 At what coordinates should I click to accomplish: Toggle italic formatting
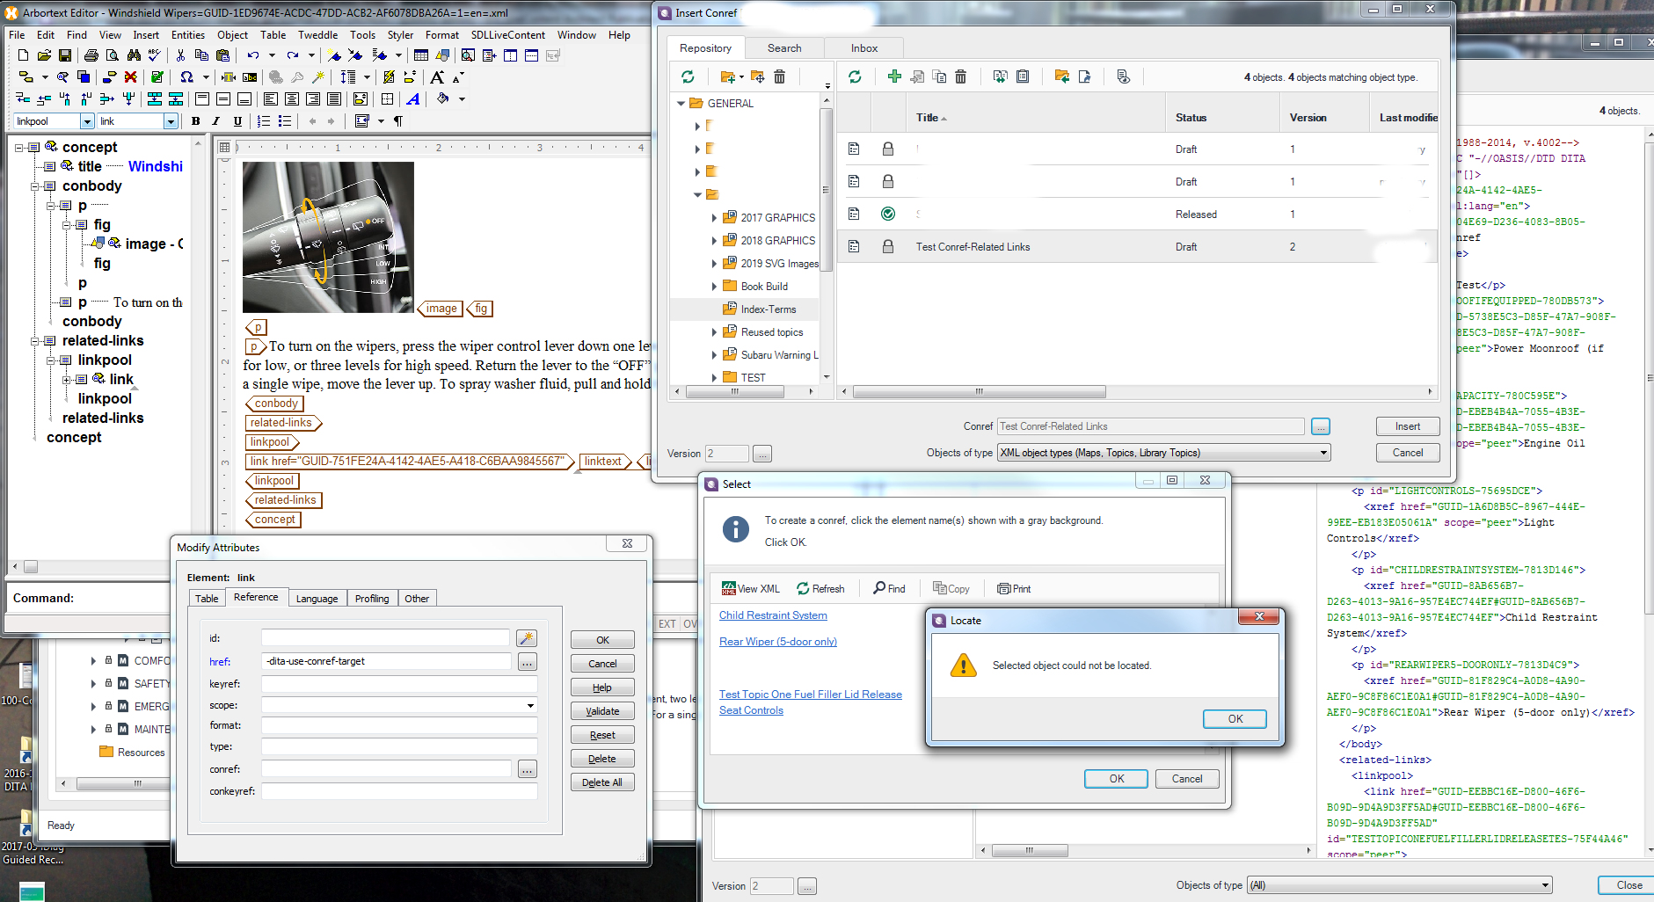coord(216,121)
